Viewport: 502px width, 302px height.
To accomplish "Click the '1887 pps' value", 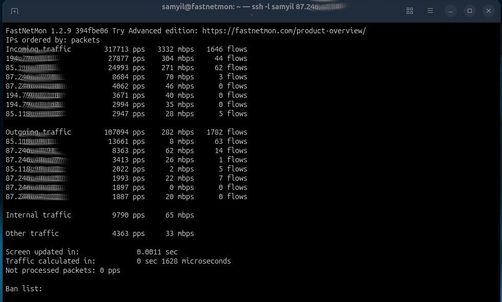I will click(129, 197).
